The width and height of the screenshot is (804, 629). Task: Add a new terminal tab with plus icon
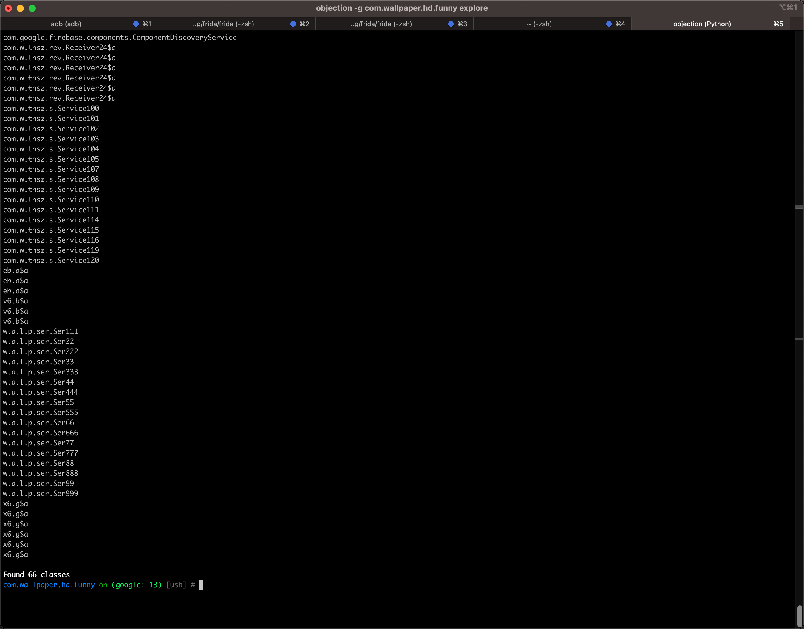[797, 24]
